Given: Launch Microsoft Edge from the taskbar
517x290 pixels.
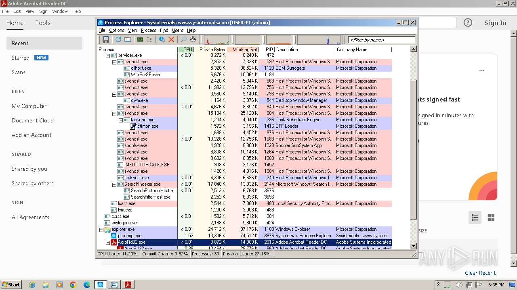Looking at the screenshot, I should (87, 285).
